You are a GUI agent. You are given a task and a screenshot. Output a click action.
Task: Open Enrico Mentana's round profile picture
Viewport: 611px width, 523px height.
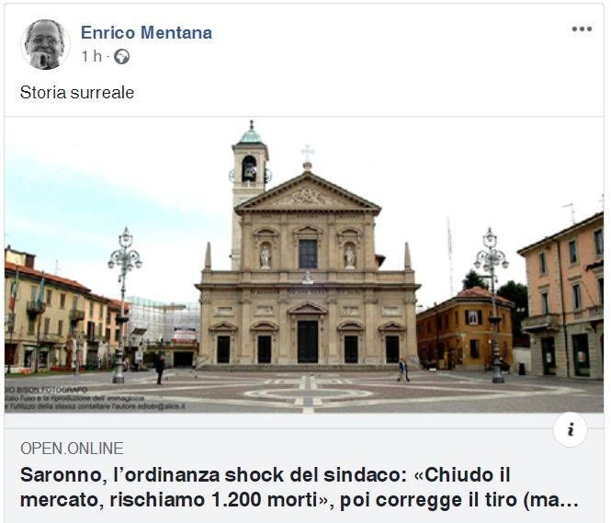click(45, 44)
